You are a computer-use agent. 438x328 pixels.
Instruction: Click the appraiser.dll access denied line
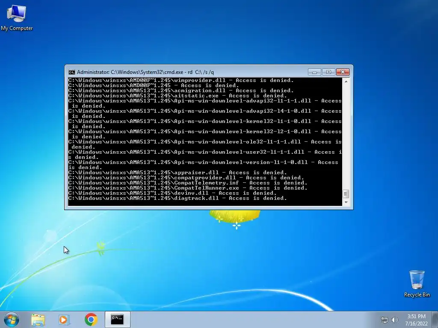tap(178, 173)
